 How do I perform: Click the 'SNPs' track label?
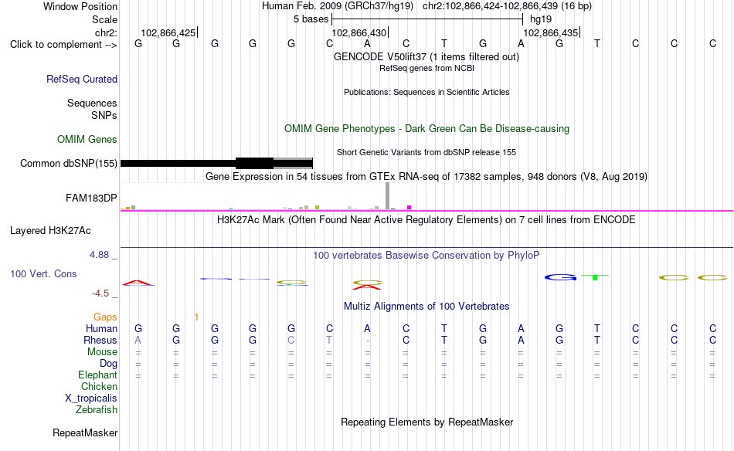coord(104,115)
